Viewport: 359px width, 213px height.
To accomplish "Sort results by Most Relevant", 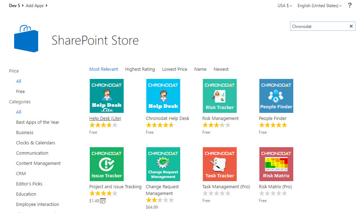I will (x=104, y=69).
